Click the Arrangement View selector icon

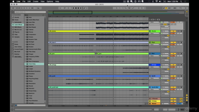187,12
